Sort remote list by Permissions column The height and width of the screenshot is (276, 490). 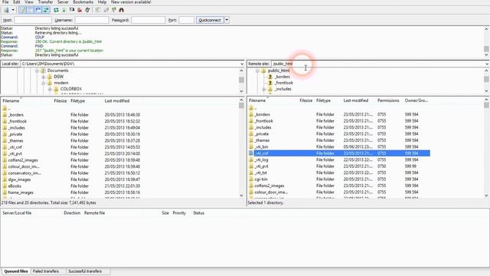point(388,100)
